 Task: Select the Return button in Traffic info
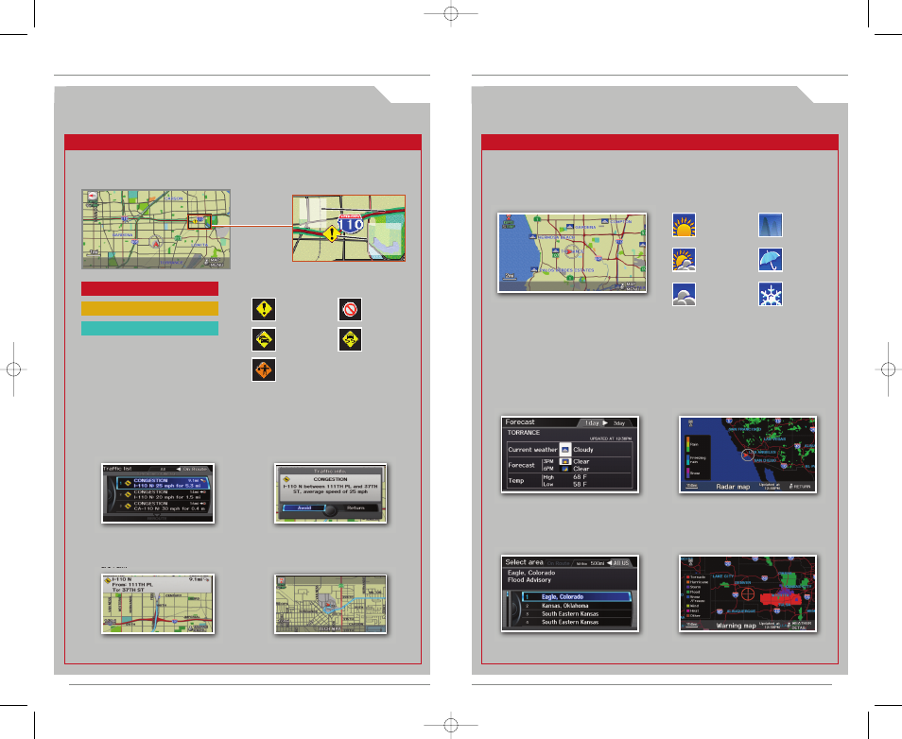pos(356,507)
